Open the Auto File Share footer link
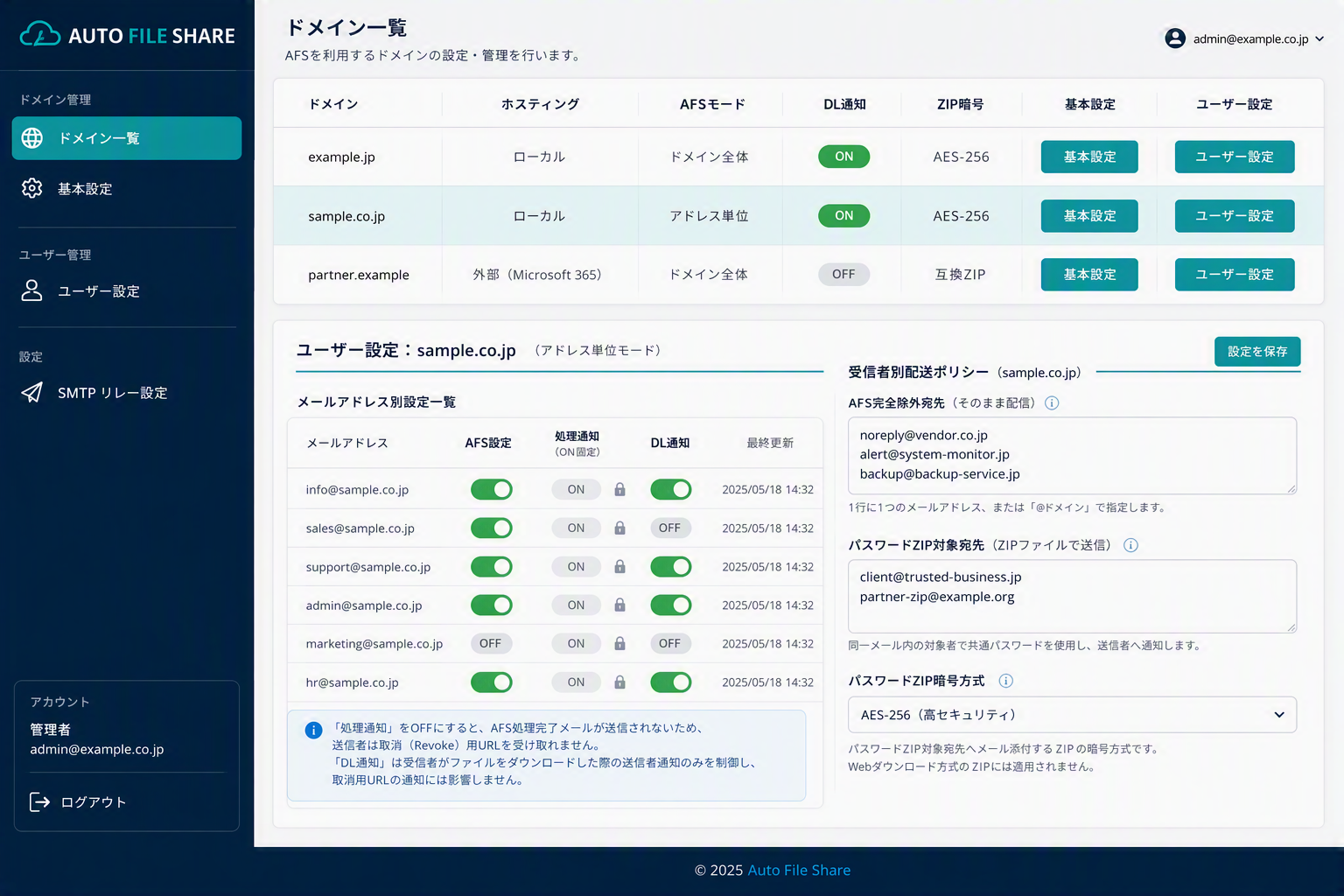 pyautogui.click(x=799, y=870)
